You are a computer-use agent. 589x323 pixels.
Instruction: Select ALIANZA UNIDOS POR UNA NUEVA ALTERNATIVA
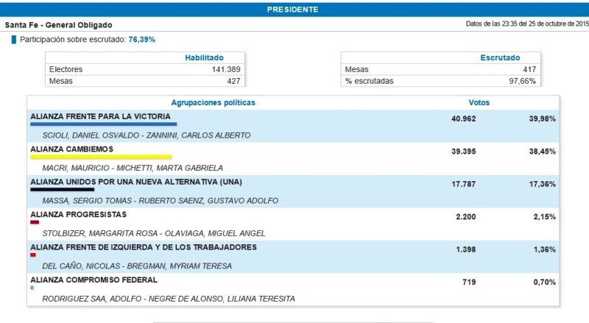pyautogui.click(x=135, y=182)
